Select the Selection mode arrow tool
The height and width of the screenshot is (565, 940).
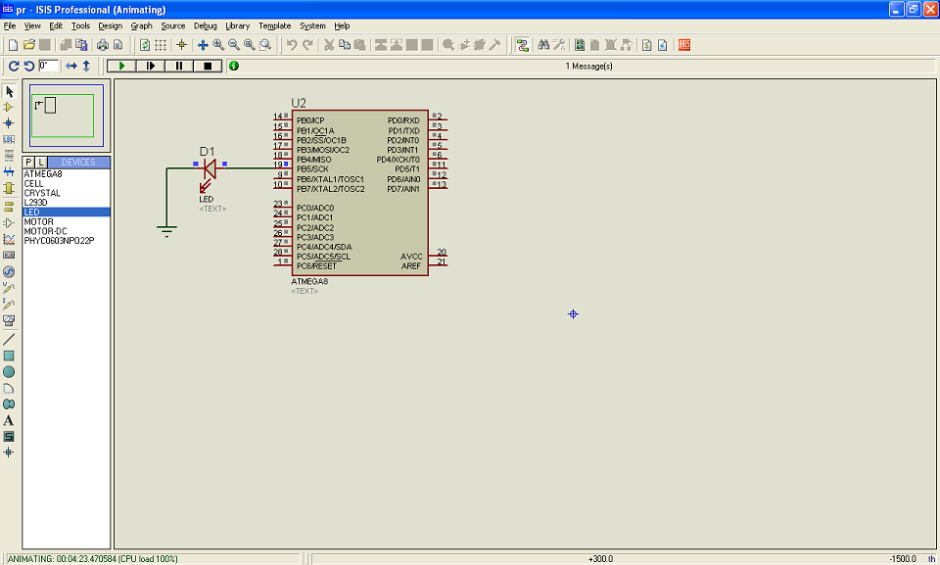click(9, 91)
